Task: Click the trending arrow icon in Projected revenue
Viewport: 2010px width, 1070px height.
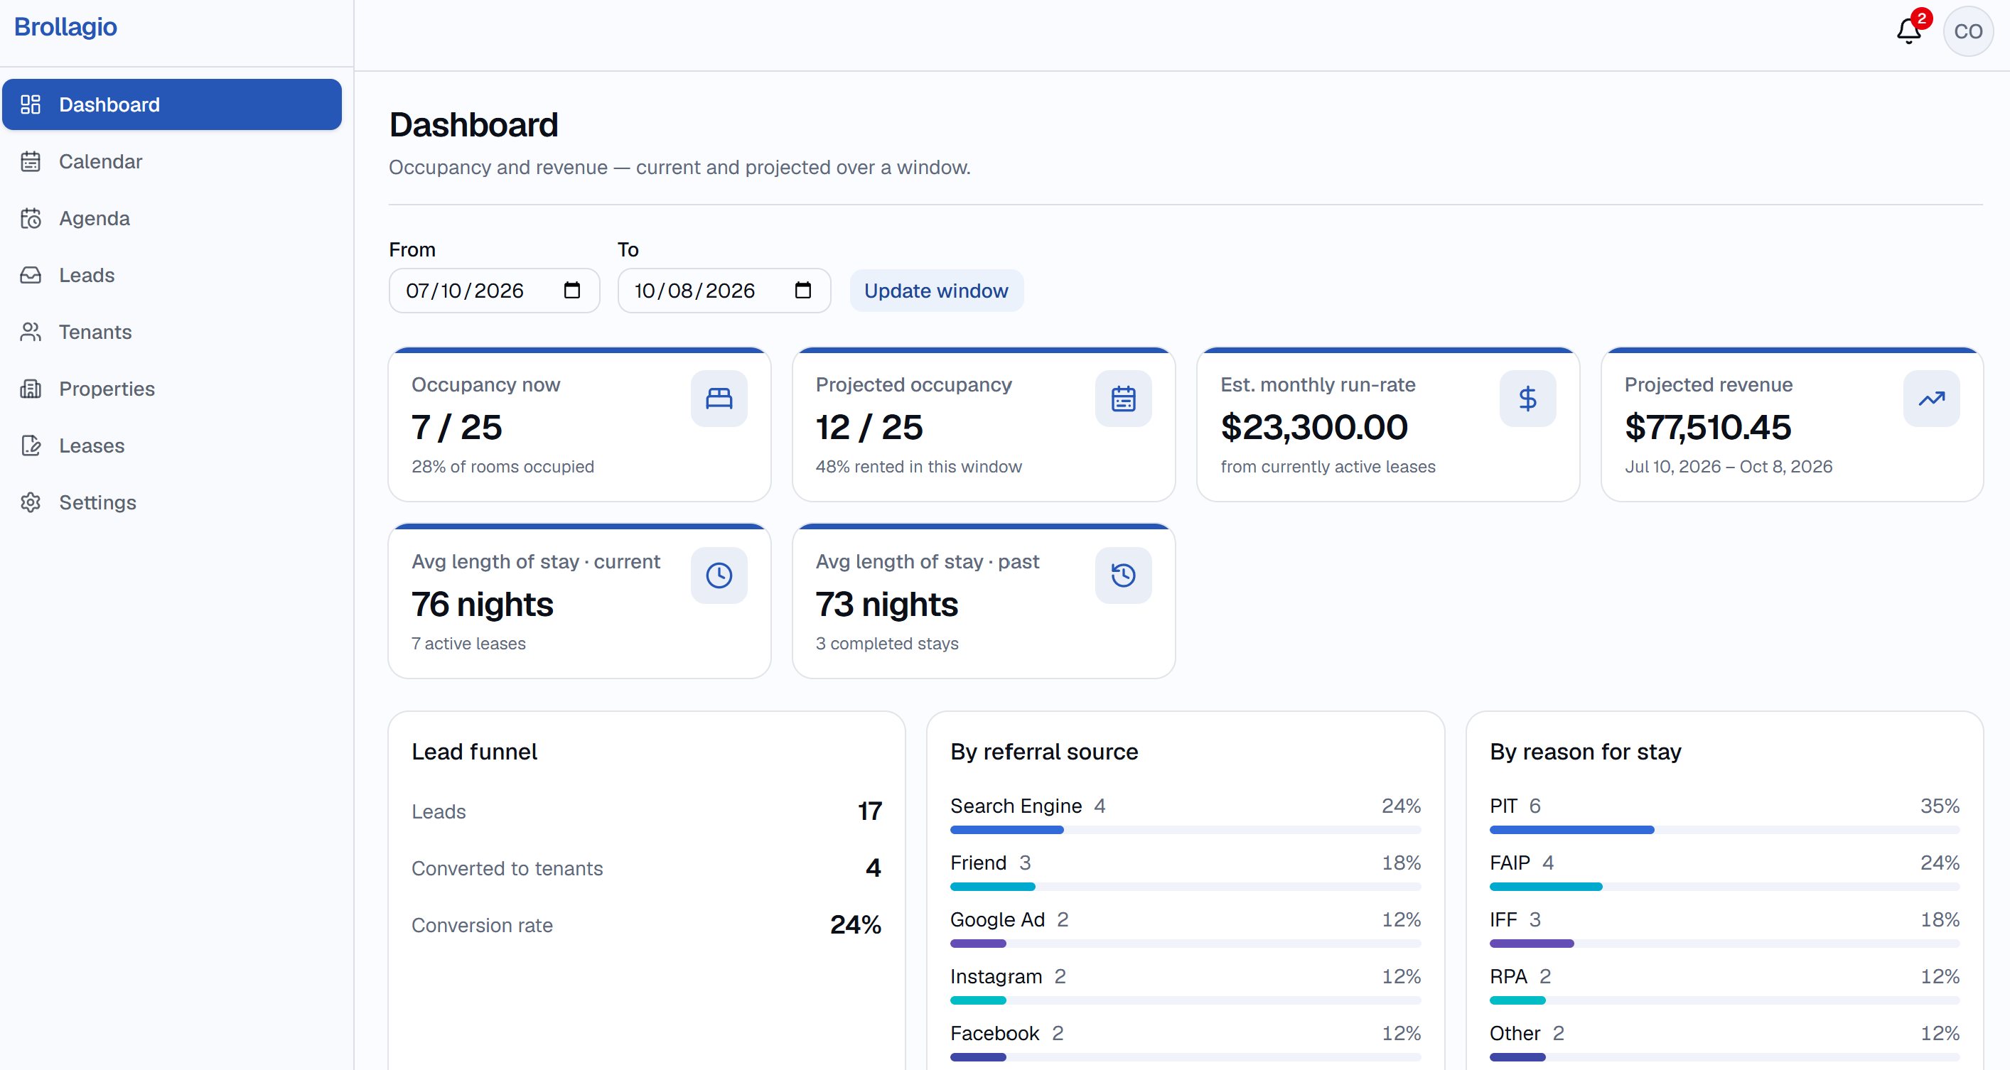Action: (x=1931, y=399)
